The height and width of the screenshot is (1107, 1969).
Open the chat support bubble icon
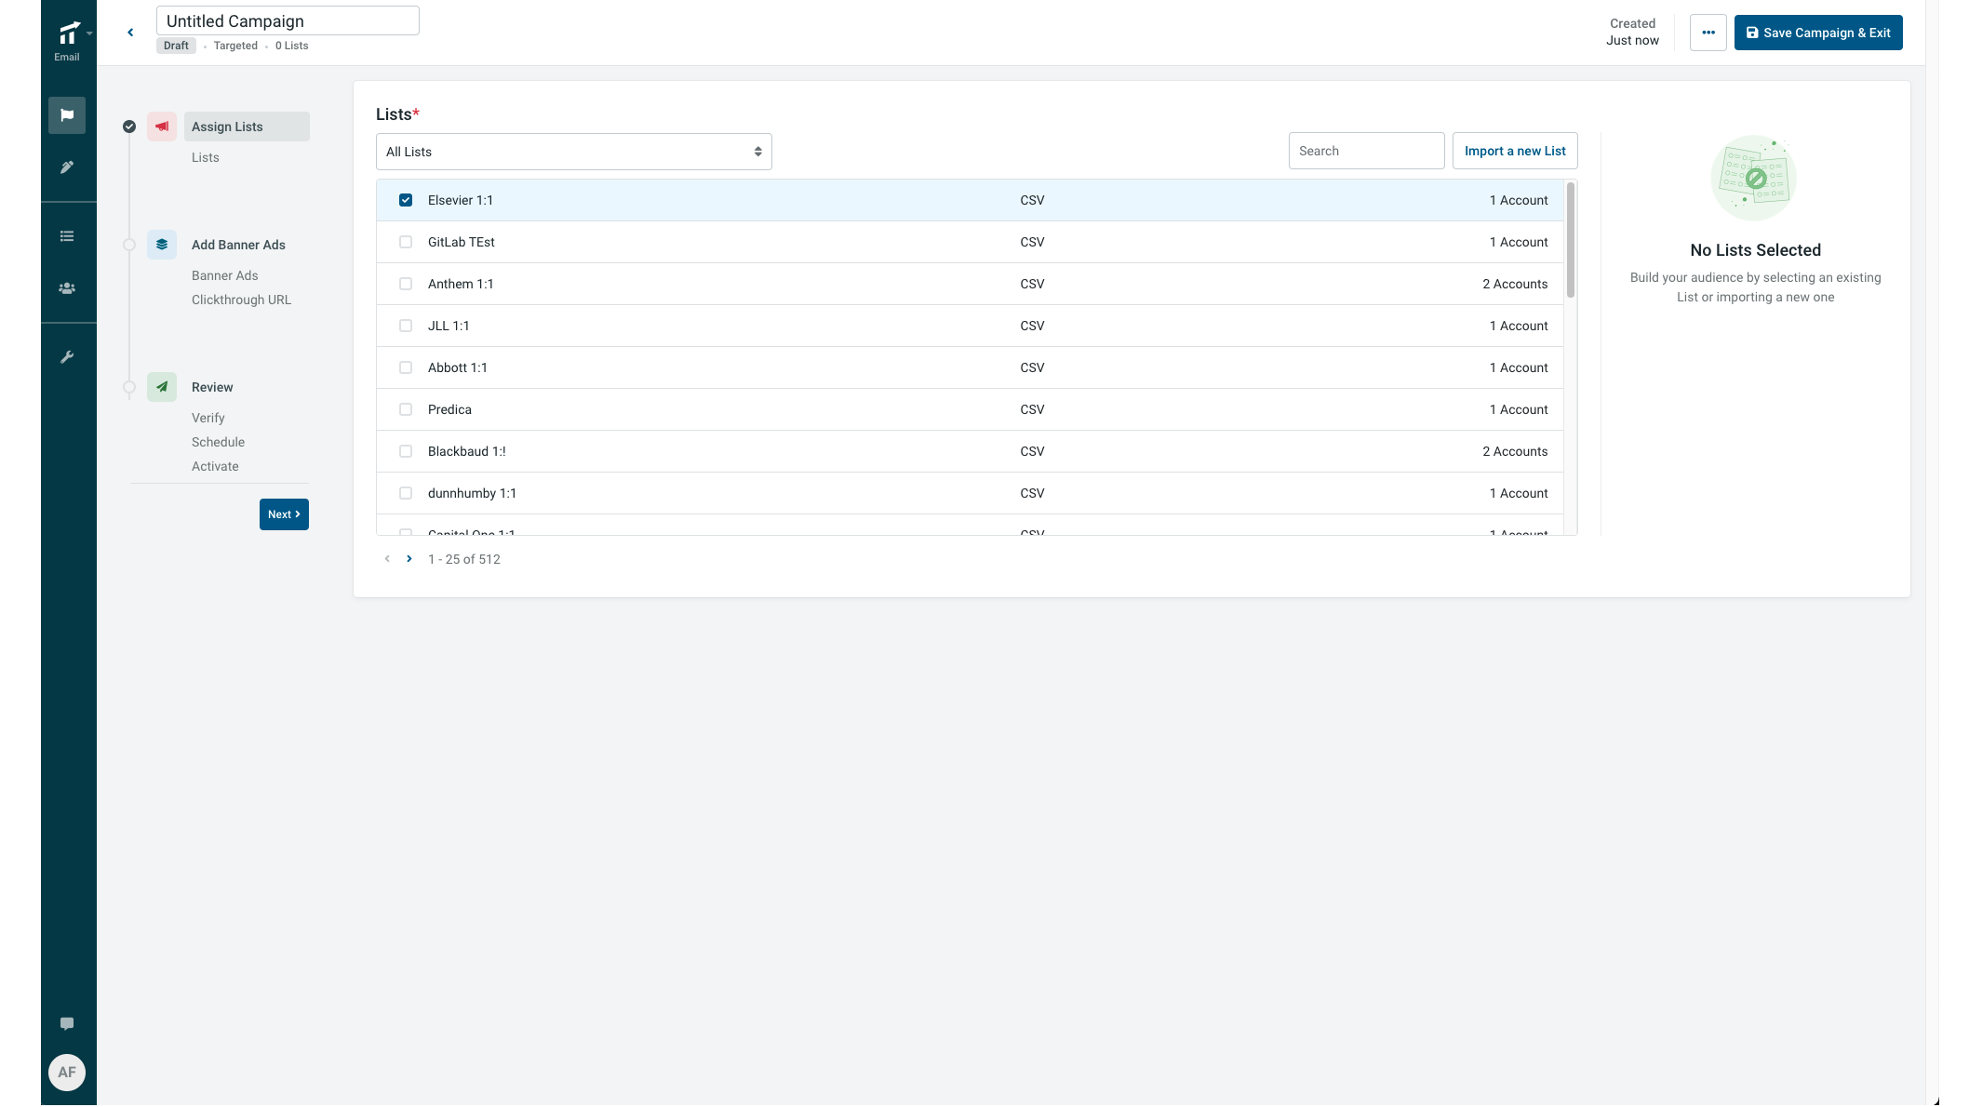click(x=66, y=1023)
